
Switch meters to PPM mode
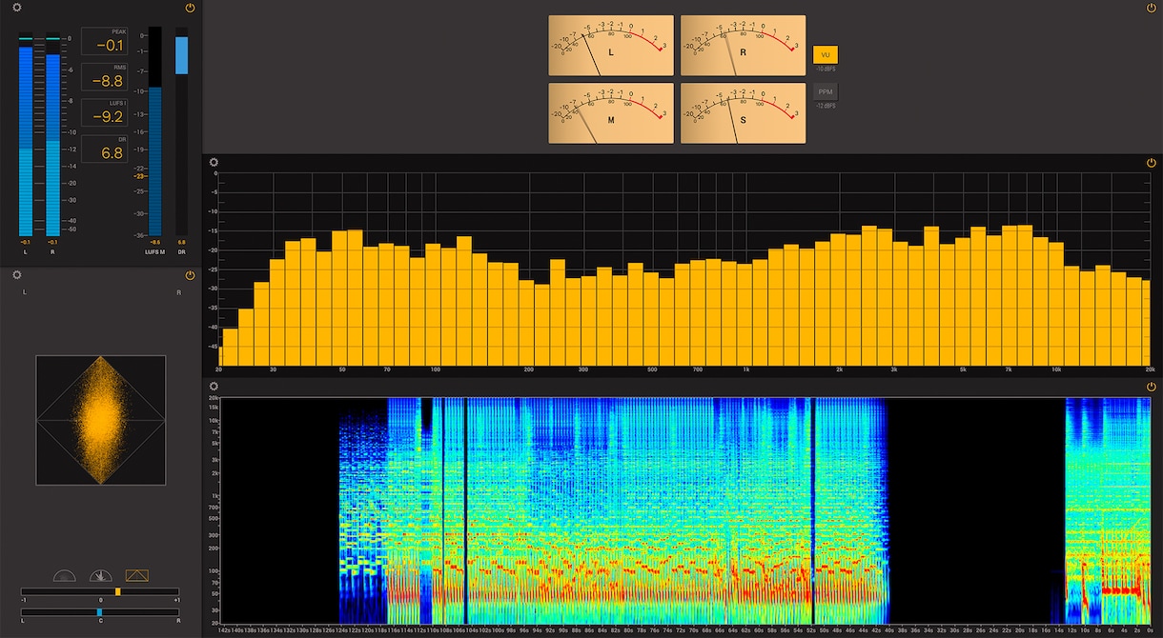click(x=826, y=91)
